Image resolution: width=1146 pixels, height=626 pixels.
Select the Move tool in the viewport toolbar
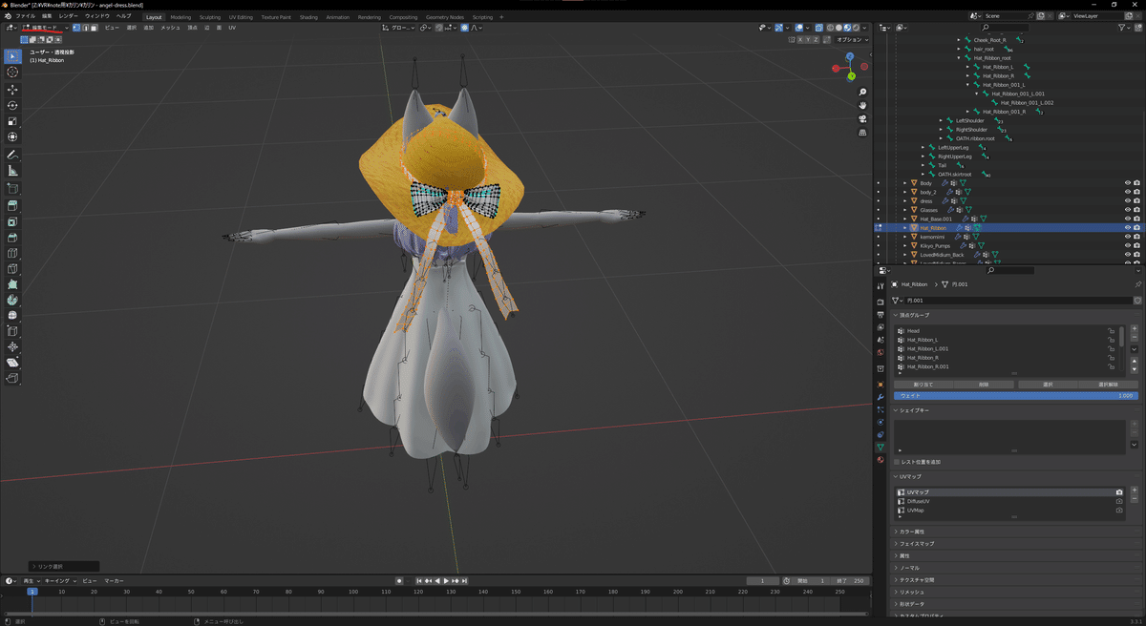[x=12, y=89]
